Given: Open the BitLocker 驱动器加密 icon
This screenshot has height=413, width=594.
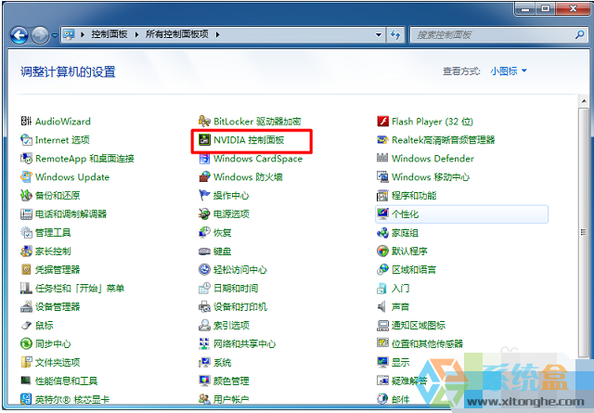Looking at the screenshot, I should [204, 122].
